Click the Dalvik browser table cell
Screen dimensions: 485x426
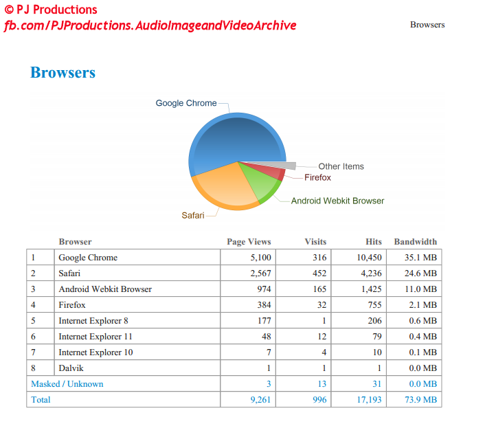[x=71, y=368]
